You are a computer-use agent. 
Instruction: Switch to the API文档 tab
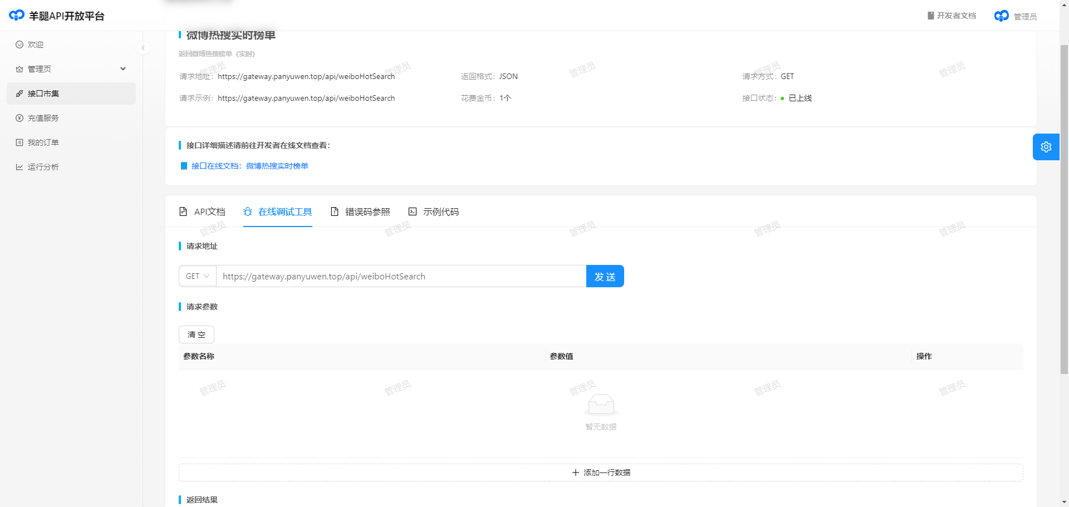[202, 211]
